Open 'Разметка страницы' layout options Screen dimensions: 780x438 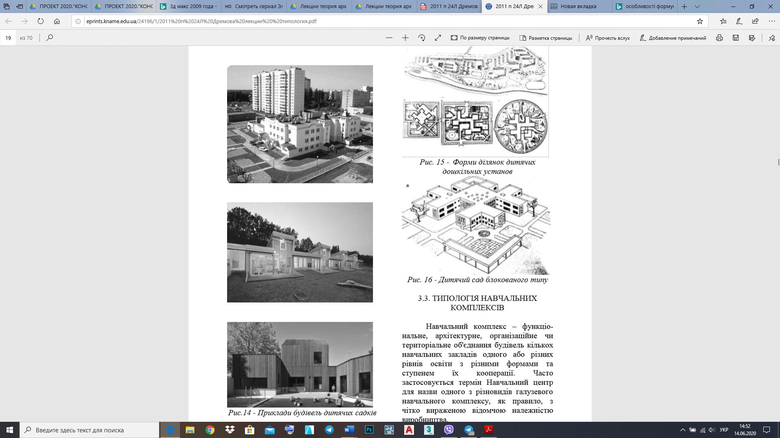(x=546, y=38)
